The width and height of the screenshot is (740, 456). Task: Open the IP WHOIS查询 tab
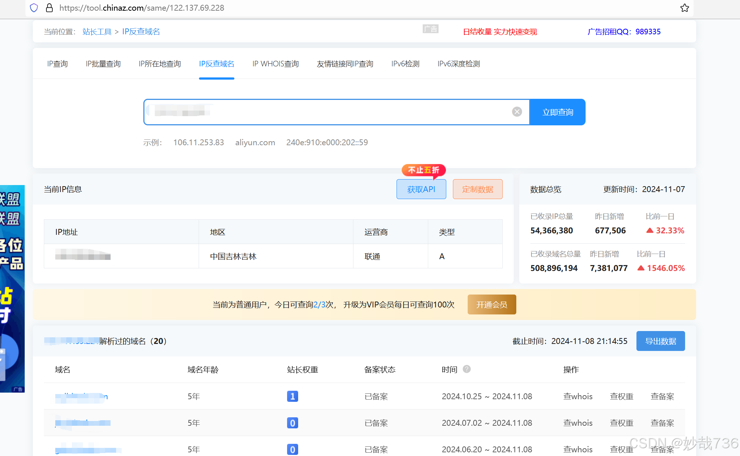click(x=275, y=64)
